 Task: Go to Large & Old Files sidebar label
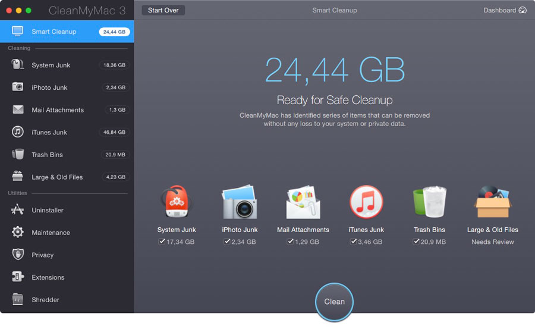[x=57, y=177]
